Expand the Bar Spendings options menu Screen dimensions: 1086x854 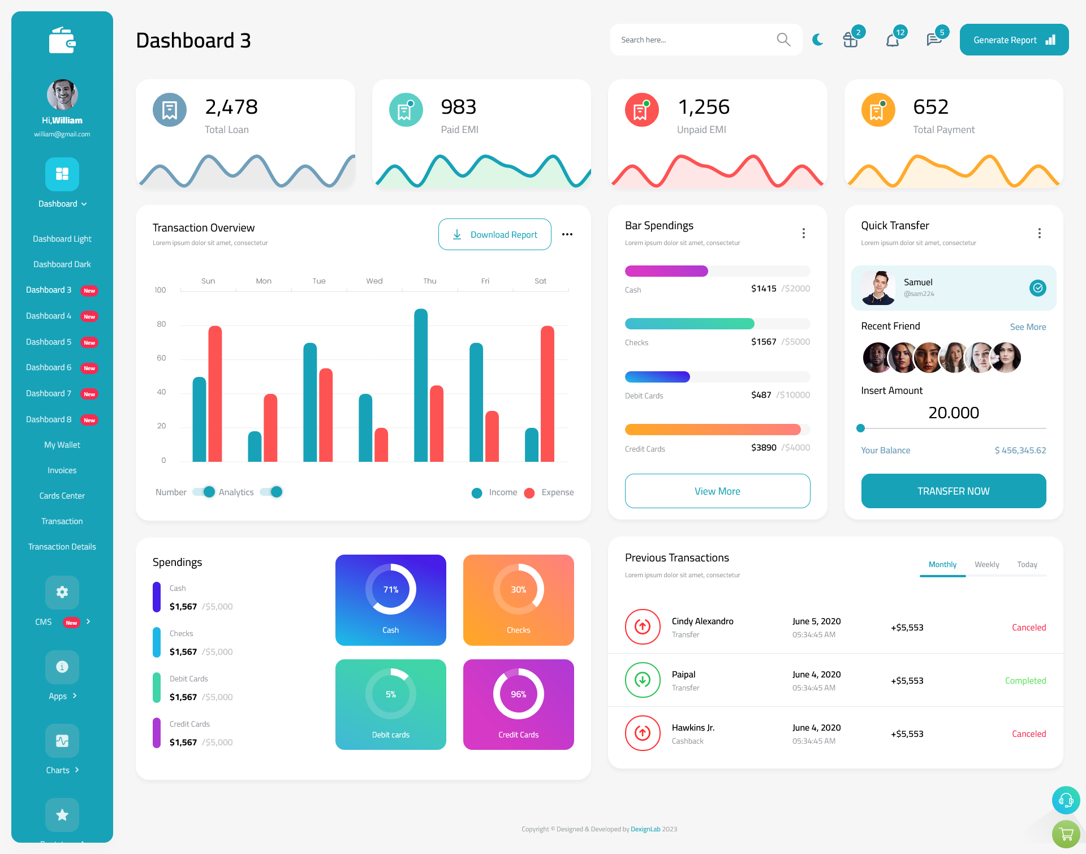tap(804, 233)
